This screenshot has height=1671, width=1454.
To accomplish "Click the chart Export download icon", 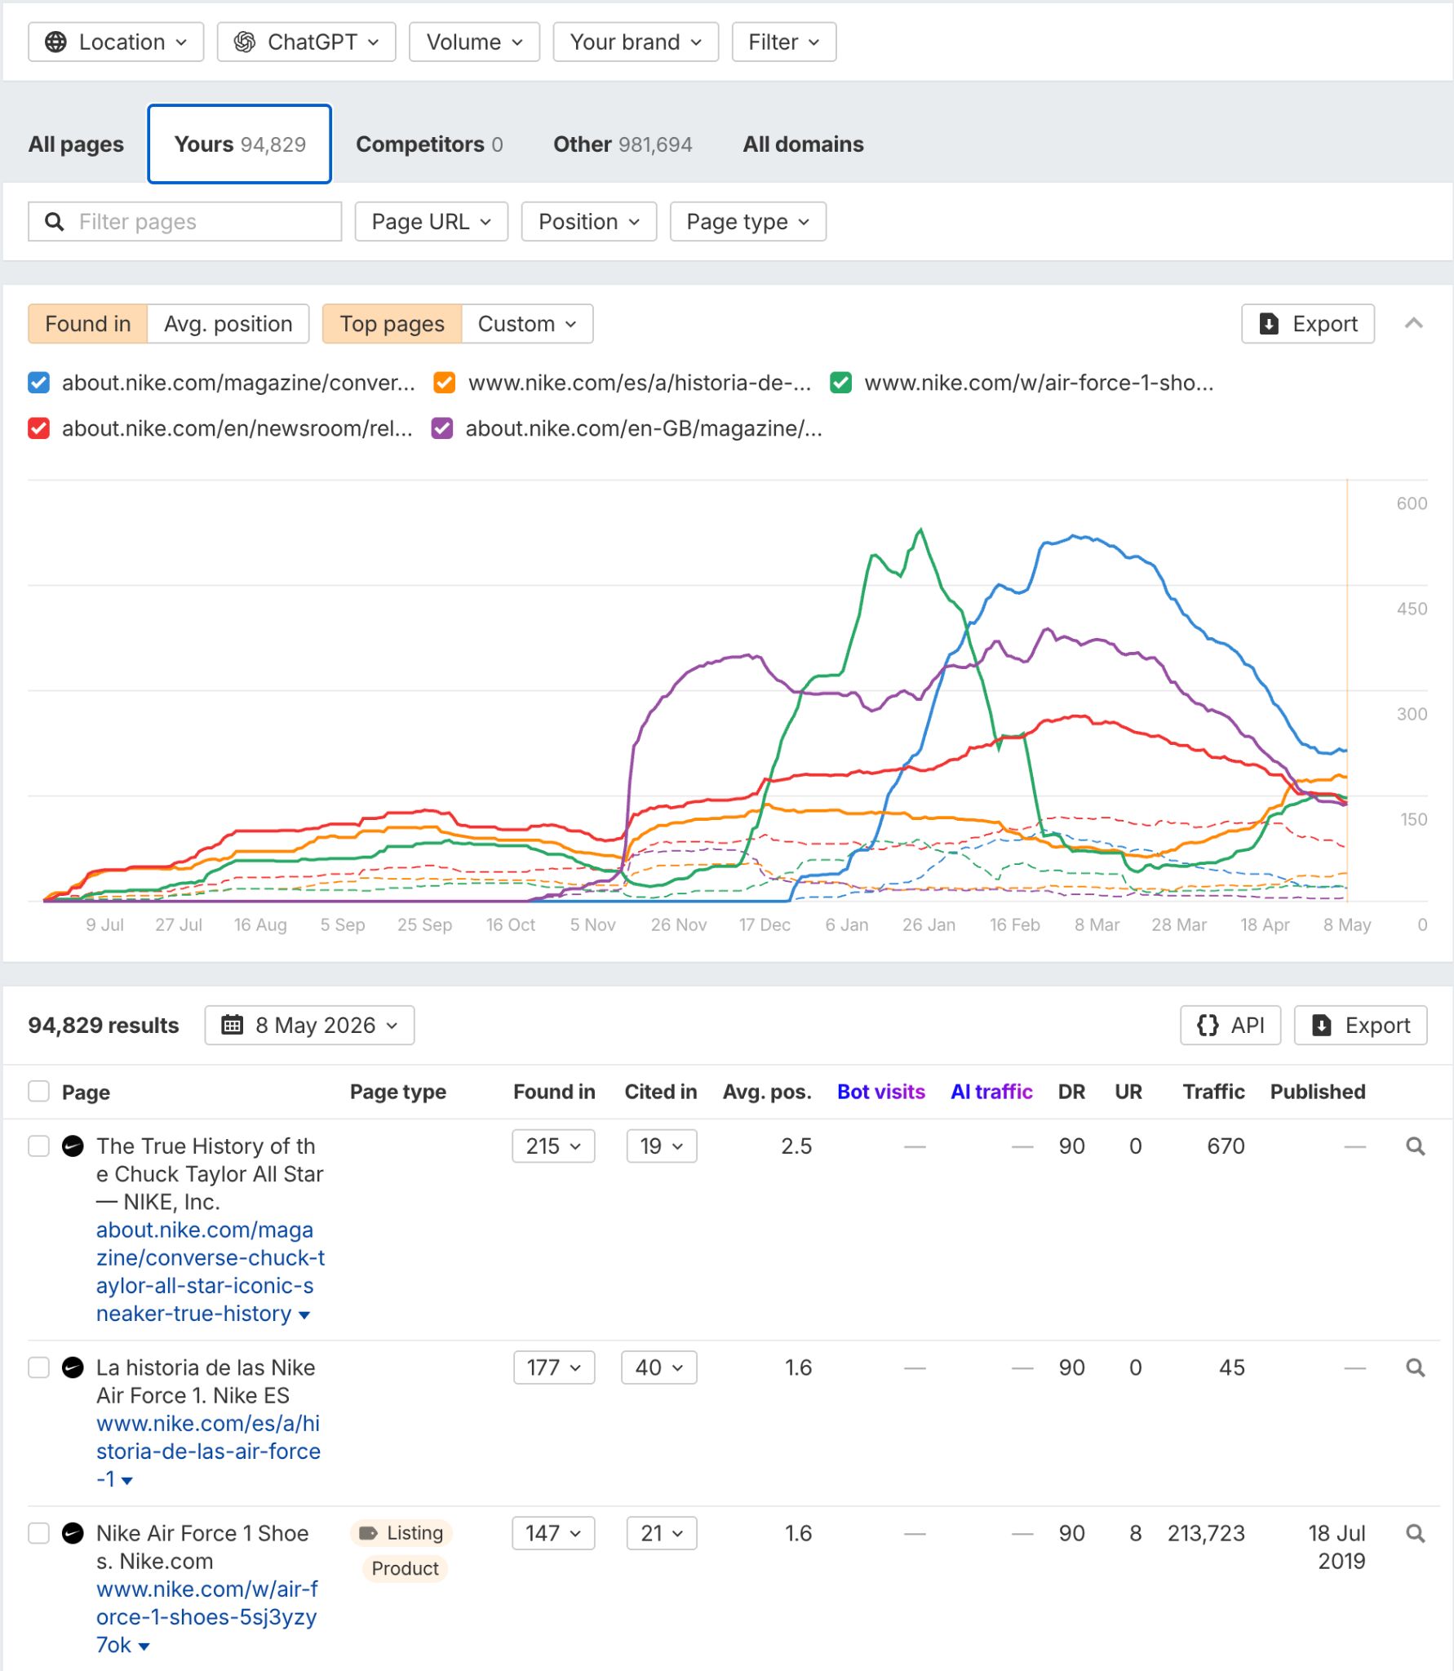I will (1269, 324).
